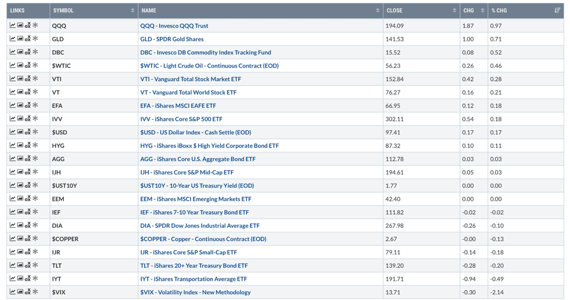
Task: Go to DIA - SPDR Dow Jones Industrial Average ETF
Action: click(x=200, y=226)
